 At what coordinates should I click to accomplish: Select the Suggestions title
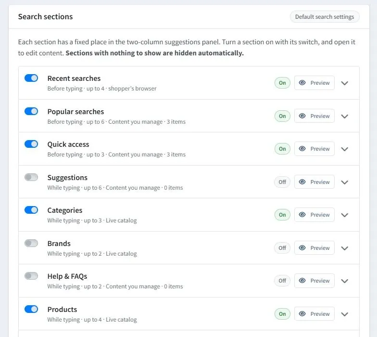pos(67,178)
